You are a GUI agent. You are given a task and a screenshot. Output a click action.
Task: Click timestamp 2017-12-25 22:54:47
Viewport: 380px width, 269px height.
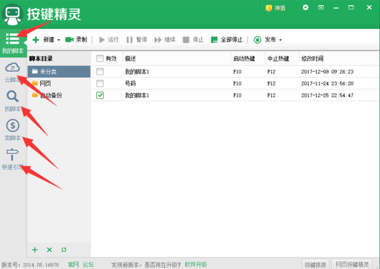327,95
